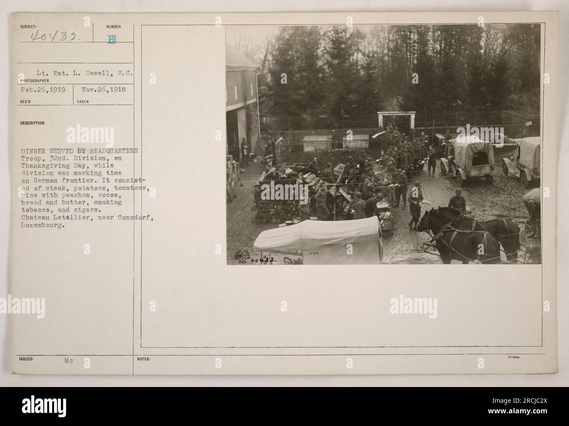Click the covered truck in the photo
This screenshot has height=426, width=569.
pyautogui.click(x=467, y=159)
